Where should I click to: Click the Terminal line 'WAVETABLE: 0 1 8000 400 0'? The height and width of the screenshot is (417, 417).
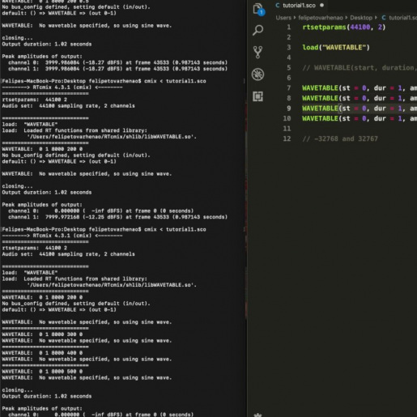(42, 353)
